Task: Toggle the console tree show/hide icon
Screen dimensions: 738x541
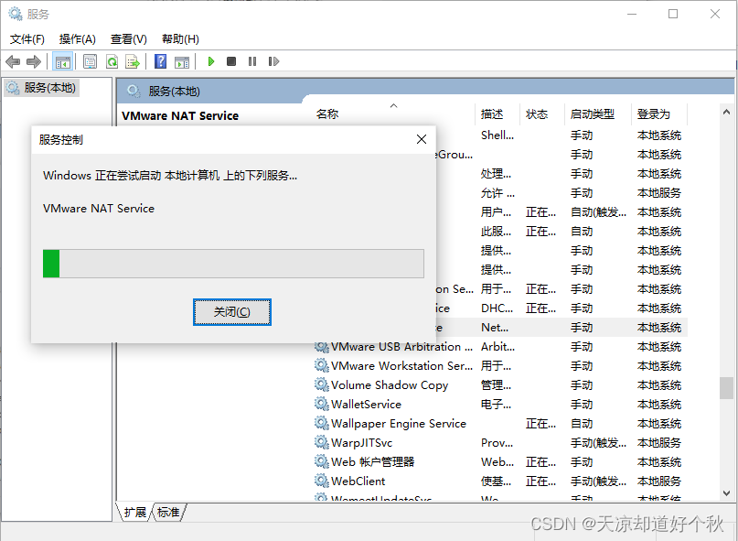Action: click(x=62, y=61)
